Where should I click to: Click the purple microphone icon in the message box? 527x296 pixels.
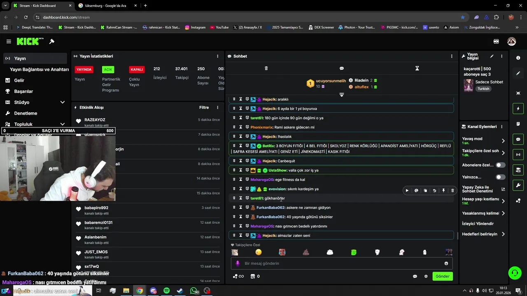238,264
